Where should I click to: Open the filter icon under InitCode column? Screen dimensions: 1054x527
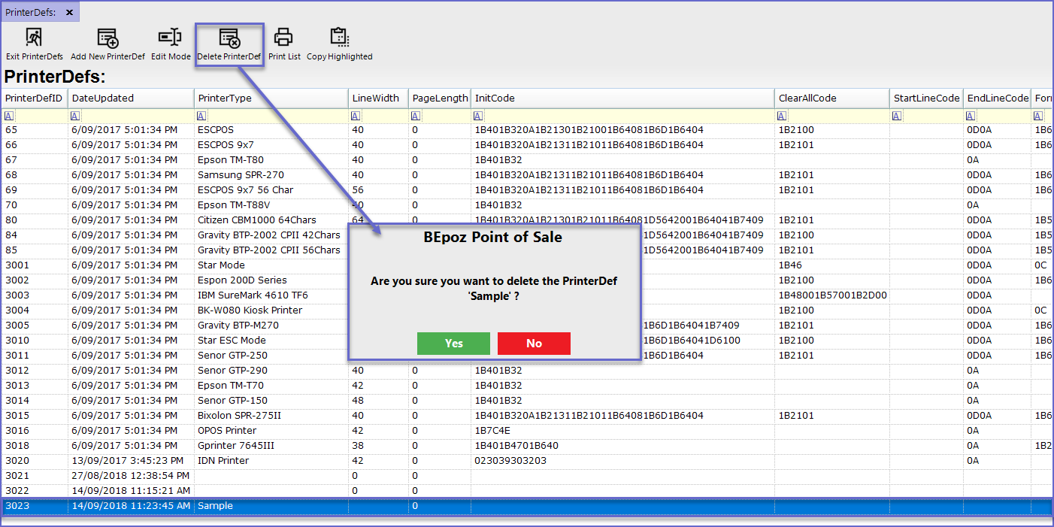coord(477,116)
